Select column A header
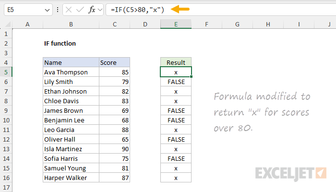Screen dimensions: 336x192 [27, 24]
